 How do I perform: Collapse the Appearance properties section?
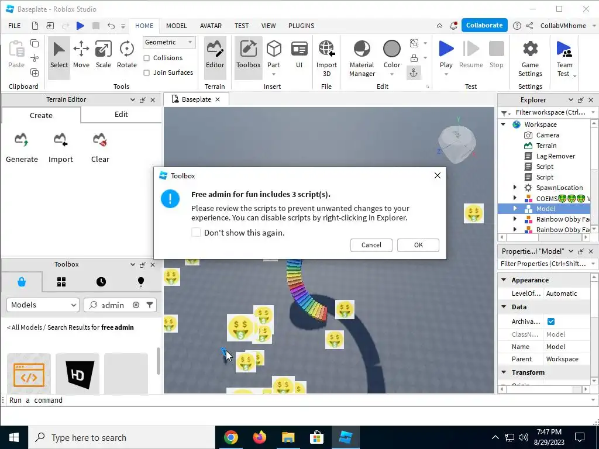[504, 280]
